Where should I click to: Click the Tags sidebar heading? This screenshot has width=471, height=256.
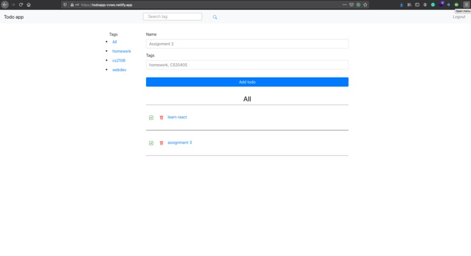113,34
